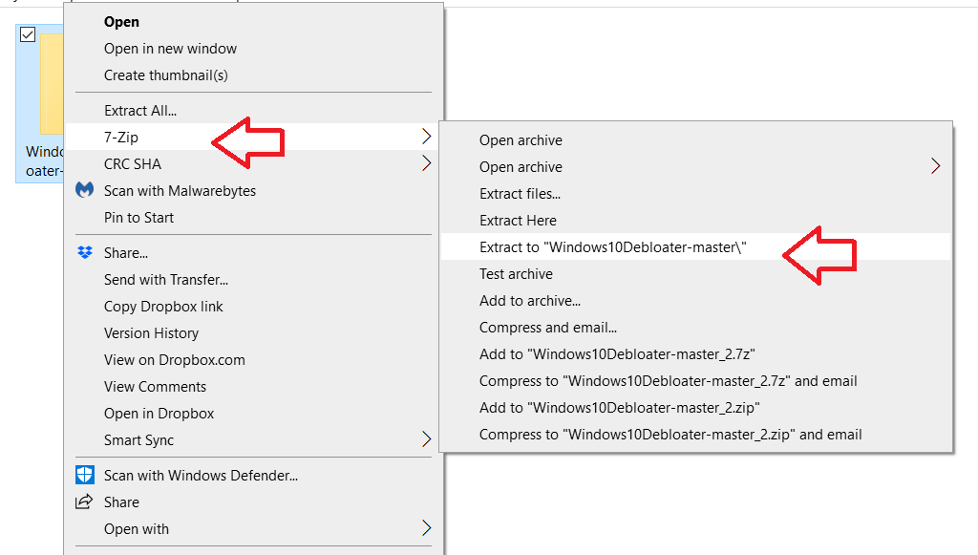Toggle the selection checkbox on the zip file
Image resolution: width=978 pixels, height=555 pixels.
28,34
